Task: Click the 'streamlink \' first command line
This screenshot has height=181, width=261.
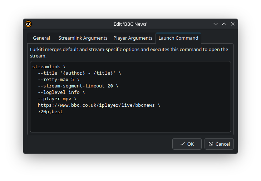Action: point(49,67)
